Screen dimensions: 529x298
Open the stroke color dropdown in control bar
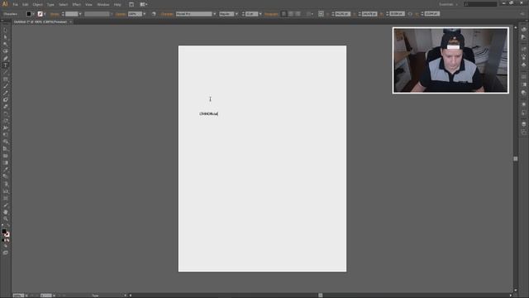point(45,14)
